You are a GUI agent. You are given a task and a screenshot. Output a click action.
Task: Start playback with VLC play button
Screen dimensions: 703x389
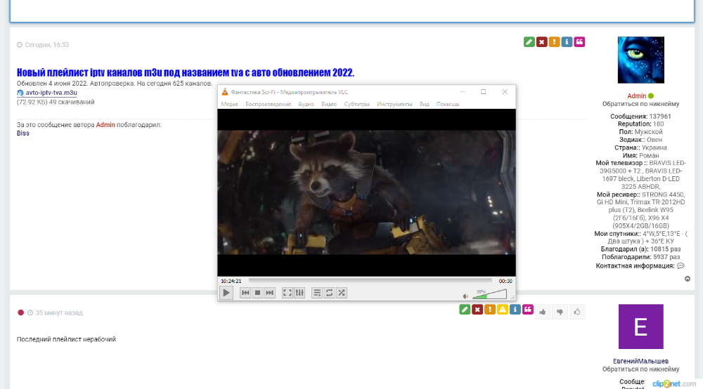(226, 293)
